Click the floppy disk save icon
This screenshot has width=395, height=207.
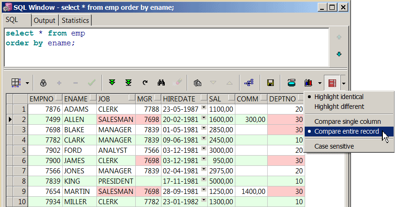point(270,83)
